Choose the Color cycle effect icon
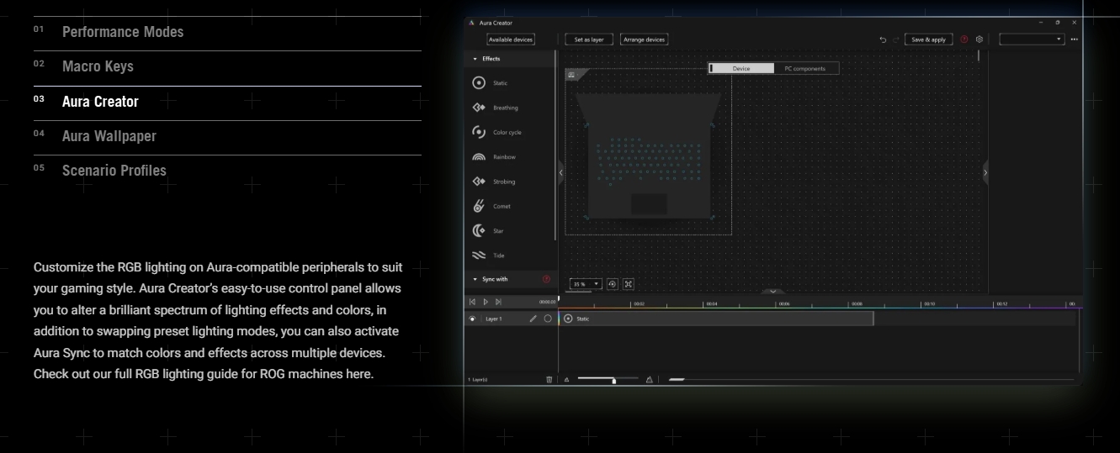Screen dimensions: 1120x453 [479, 132]
